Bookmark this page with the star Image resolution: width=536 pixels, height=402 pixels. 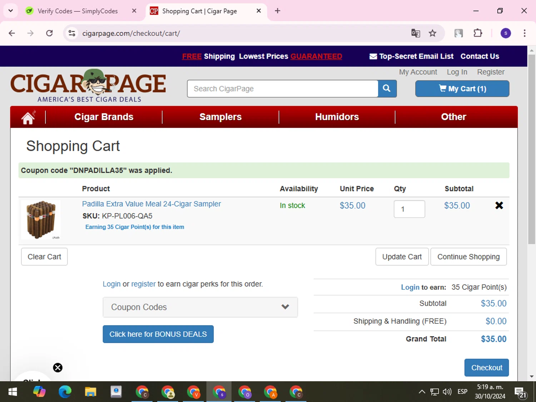coord(433,33)
